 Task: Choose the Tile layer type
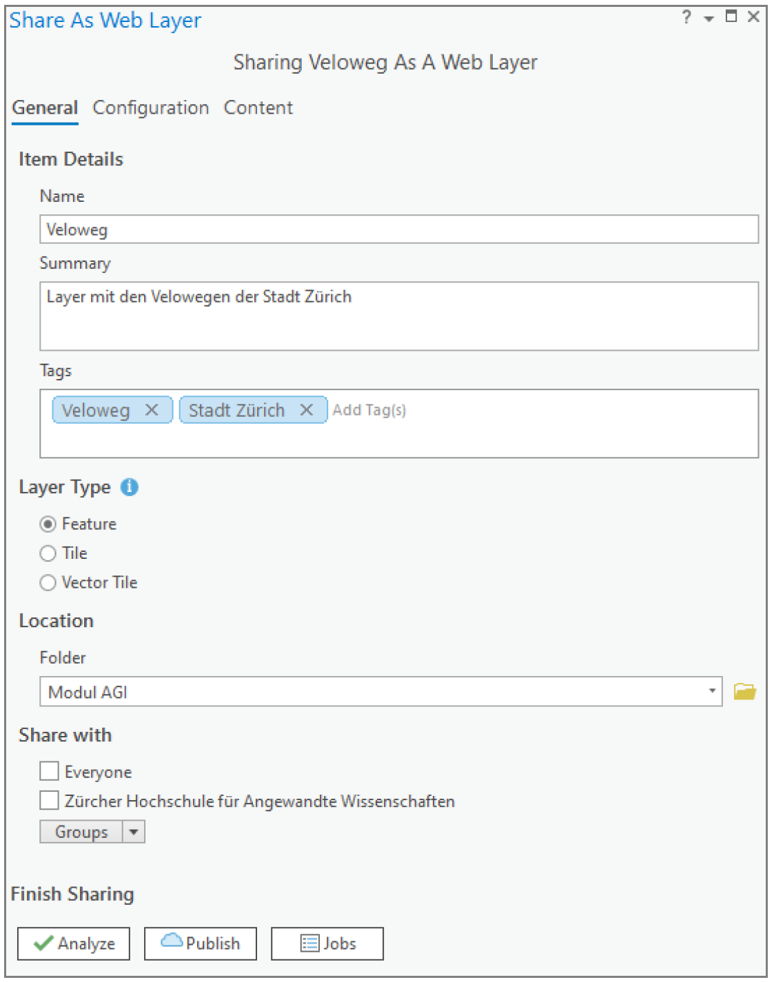48,553
